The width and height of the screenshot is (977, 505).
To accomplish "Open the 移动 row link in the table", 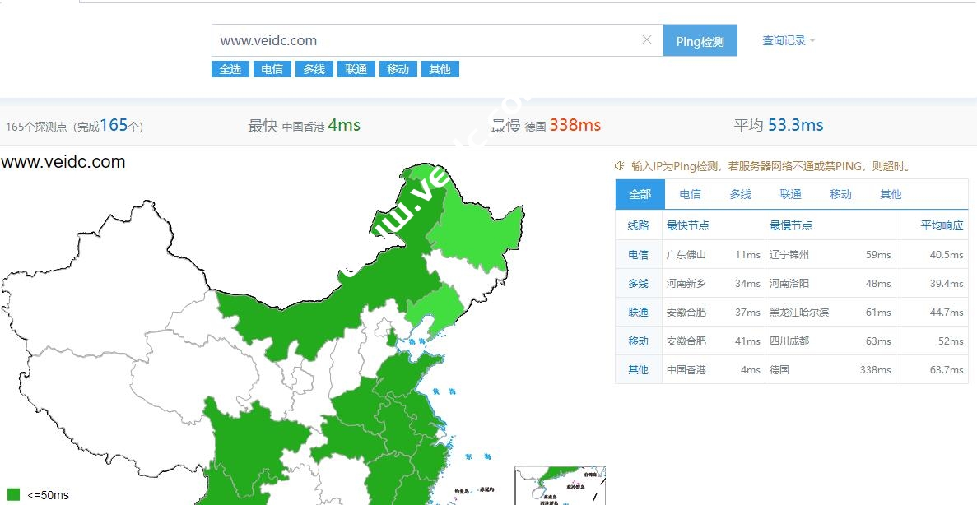I will (638, 341).
